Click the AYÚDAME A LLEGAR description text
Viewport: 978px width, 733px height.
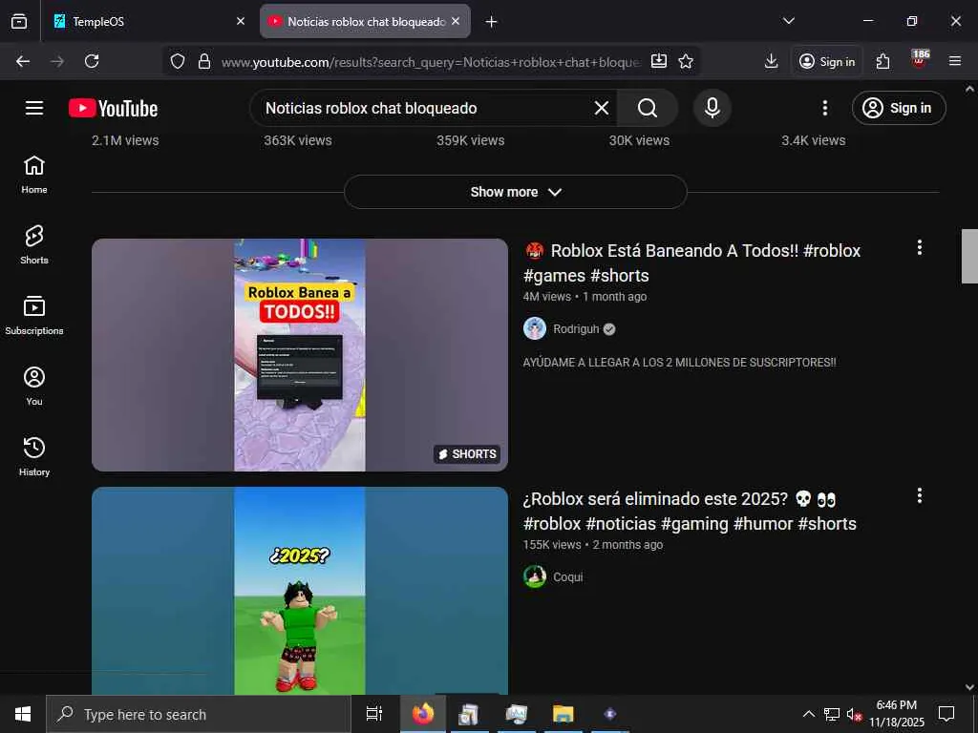coord(679,362)
